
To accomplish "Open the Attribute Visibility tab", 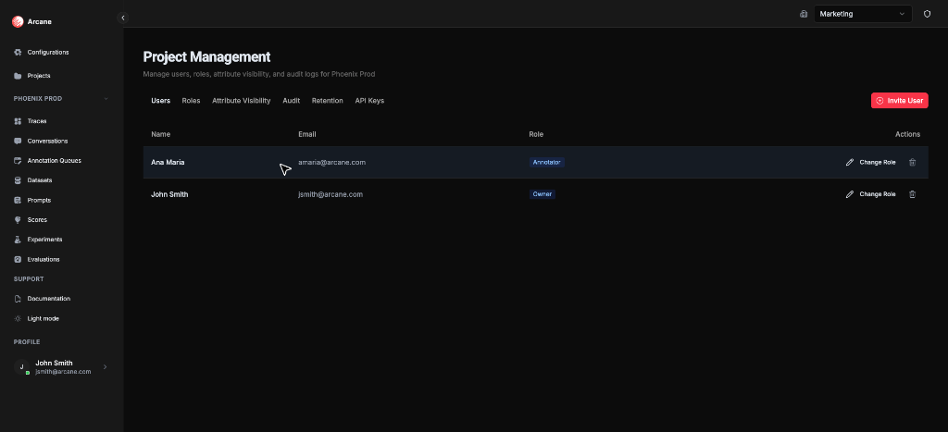I will (x=242, y=101).
